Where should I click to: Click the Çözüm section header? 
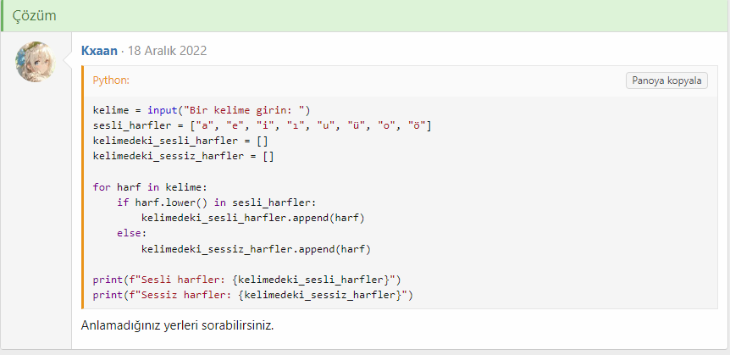pos(35,15)
